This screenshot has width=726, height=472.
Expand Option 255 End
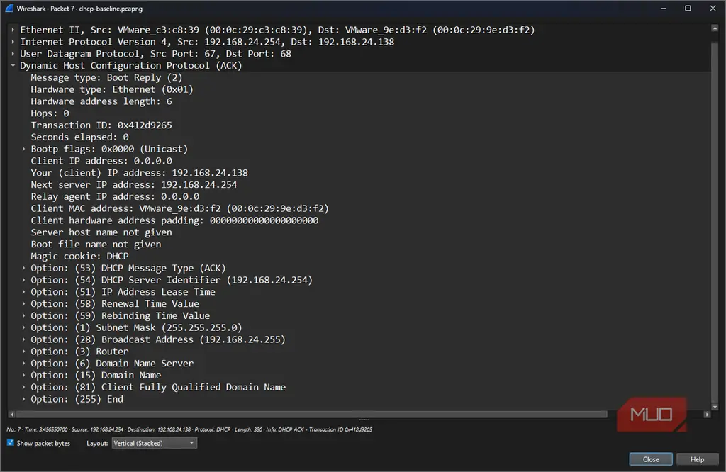(x=23, y=399)
